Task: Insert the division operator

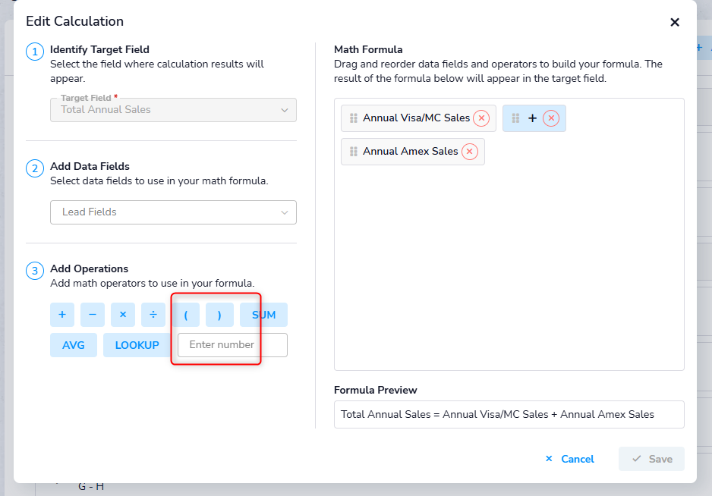Action: [x=153, y=315]
